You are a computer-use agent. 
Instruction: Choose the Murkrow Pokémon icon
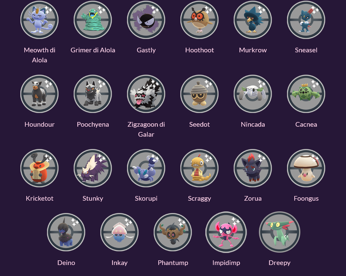coord(253,20)
